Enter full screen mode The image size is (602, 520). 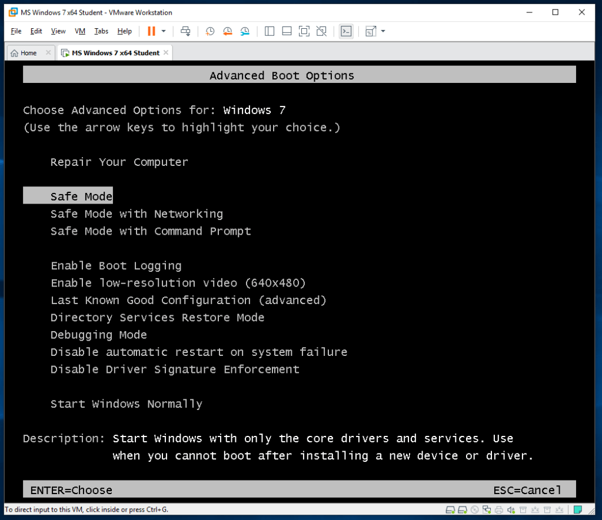304,31
